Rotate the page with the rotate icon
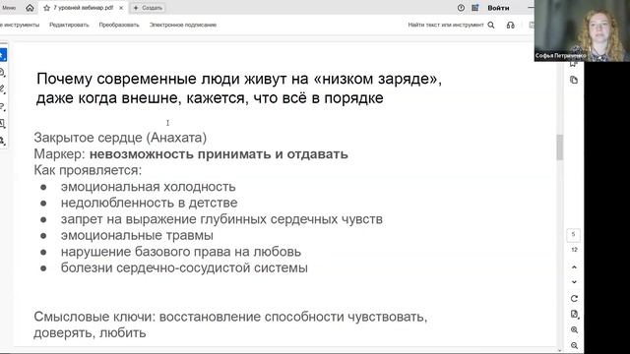 tap(574, 299)
